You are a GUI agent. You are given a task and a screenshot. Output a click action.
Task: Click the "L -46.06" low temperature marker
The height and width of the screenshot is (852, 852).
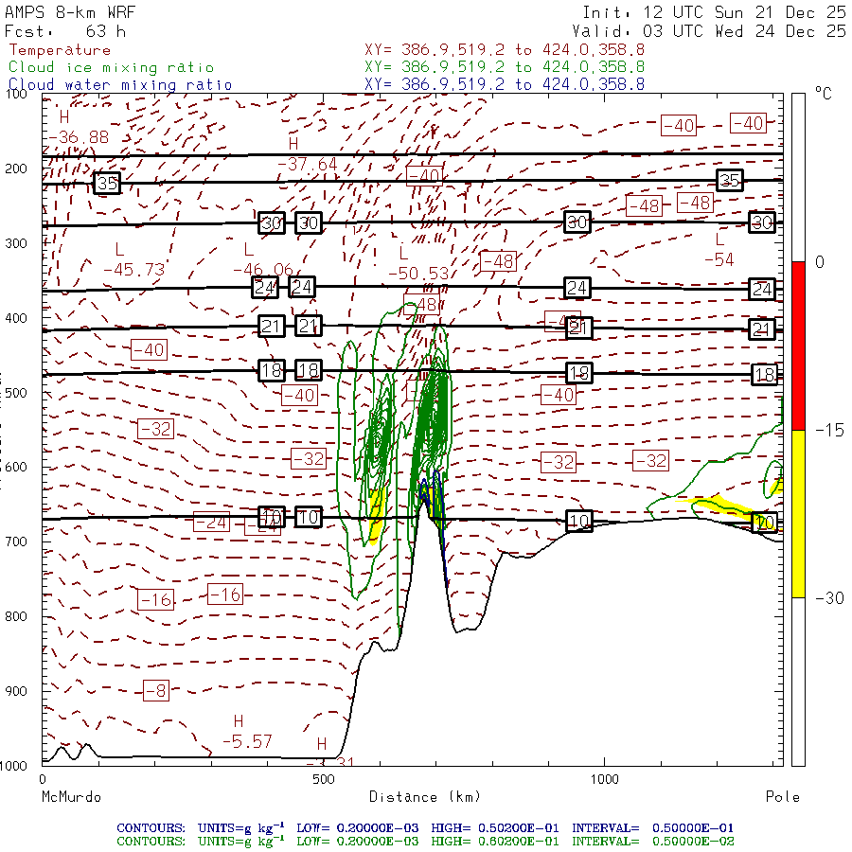point(263,259)
